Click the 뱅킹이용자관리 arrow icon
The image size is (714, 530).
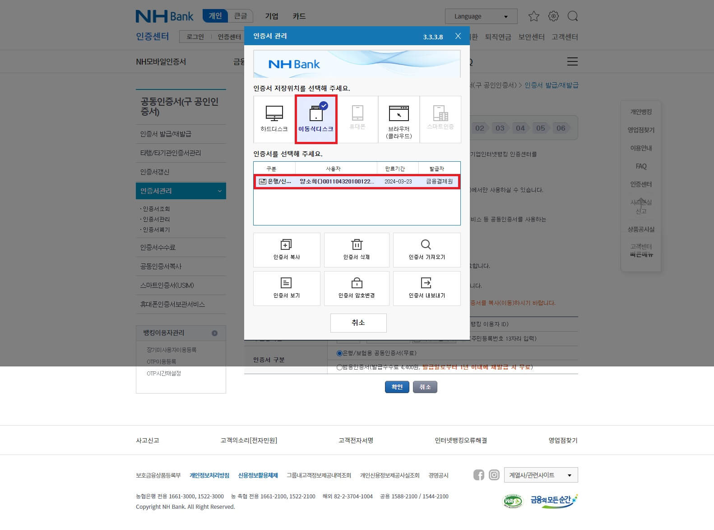click(x=215, y=333)
